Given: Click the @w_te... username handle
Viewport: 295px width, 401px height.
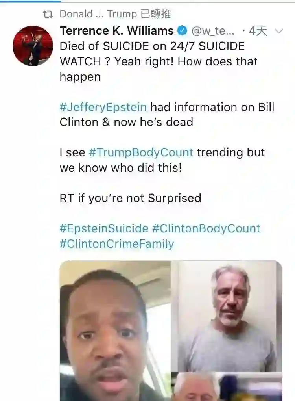Looking at the screenshot, I should tap(212, 31).
